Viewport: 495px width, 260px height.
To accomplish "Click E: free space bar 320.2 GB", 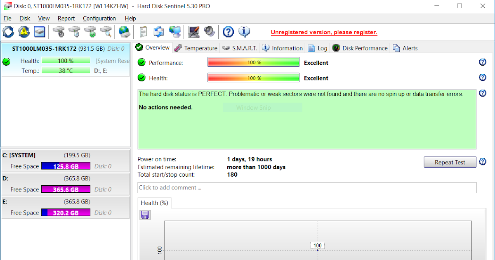I will click(66, 213).
